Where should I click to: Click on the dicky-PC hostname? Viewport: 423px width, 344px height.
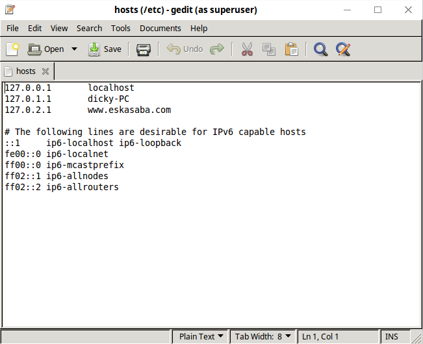tap(108, 99)
